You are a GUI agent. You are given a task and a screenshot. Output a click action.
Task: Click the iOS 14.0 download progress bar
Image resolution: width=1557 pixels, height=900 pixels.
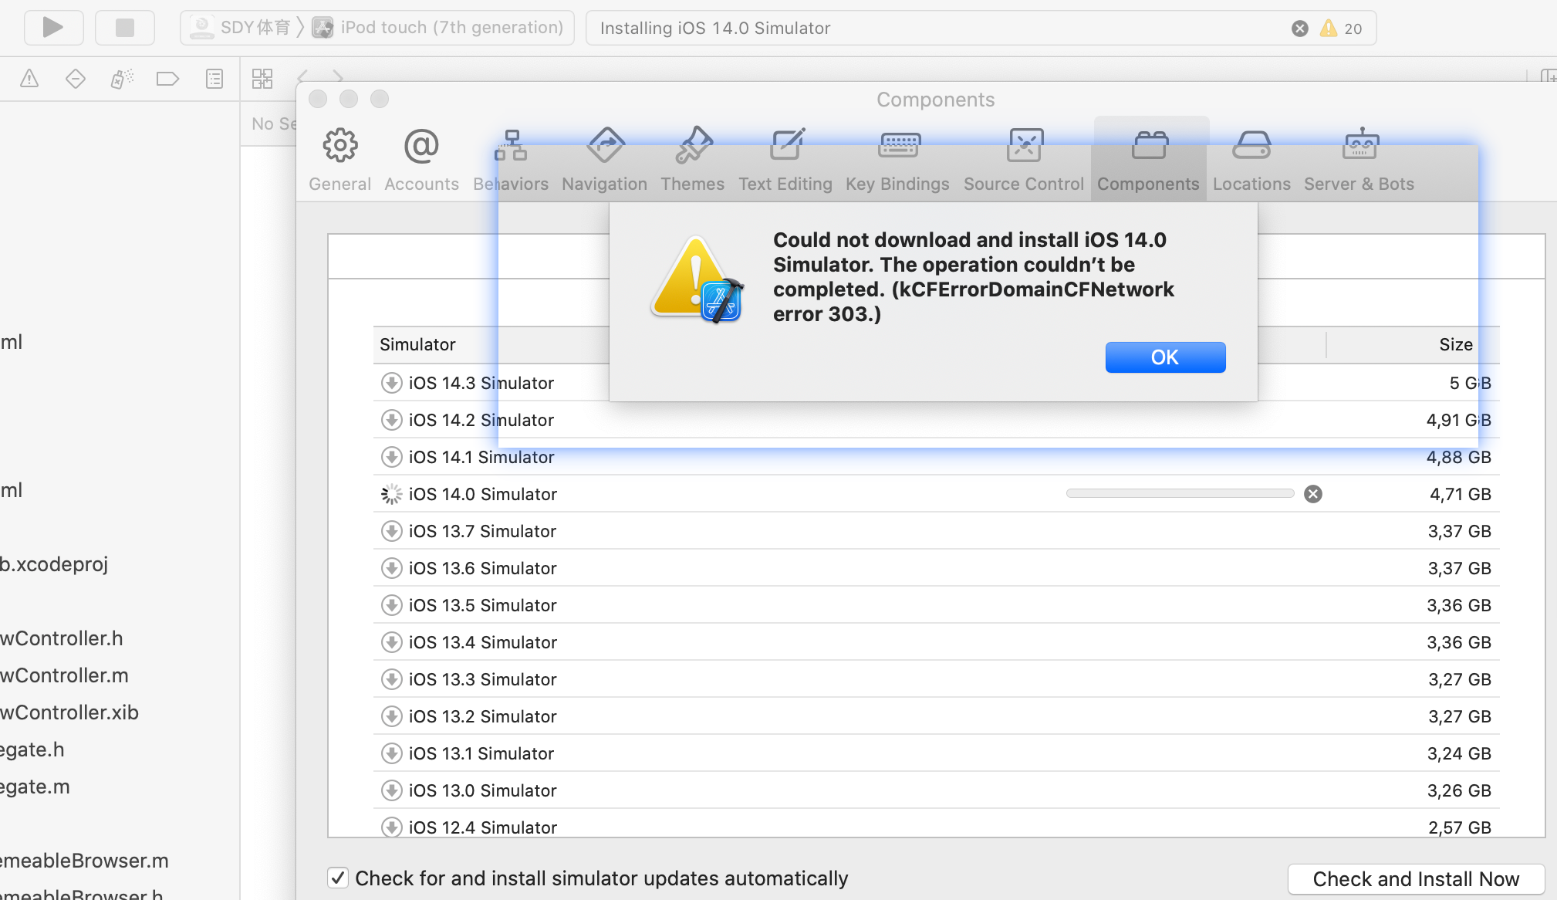coord(1180,494)
